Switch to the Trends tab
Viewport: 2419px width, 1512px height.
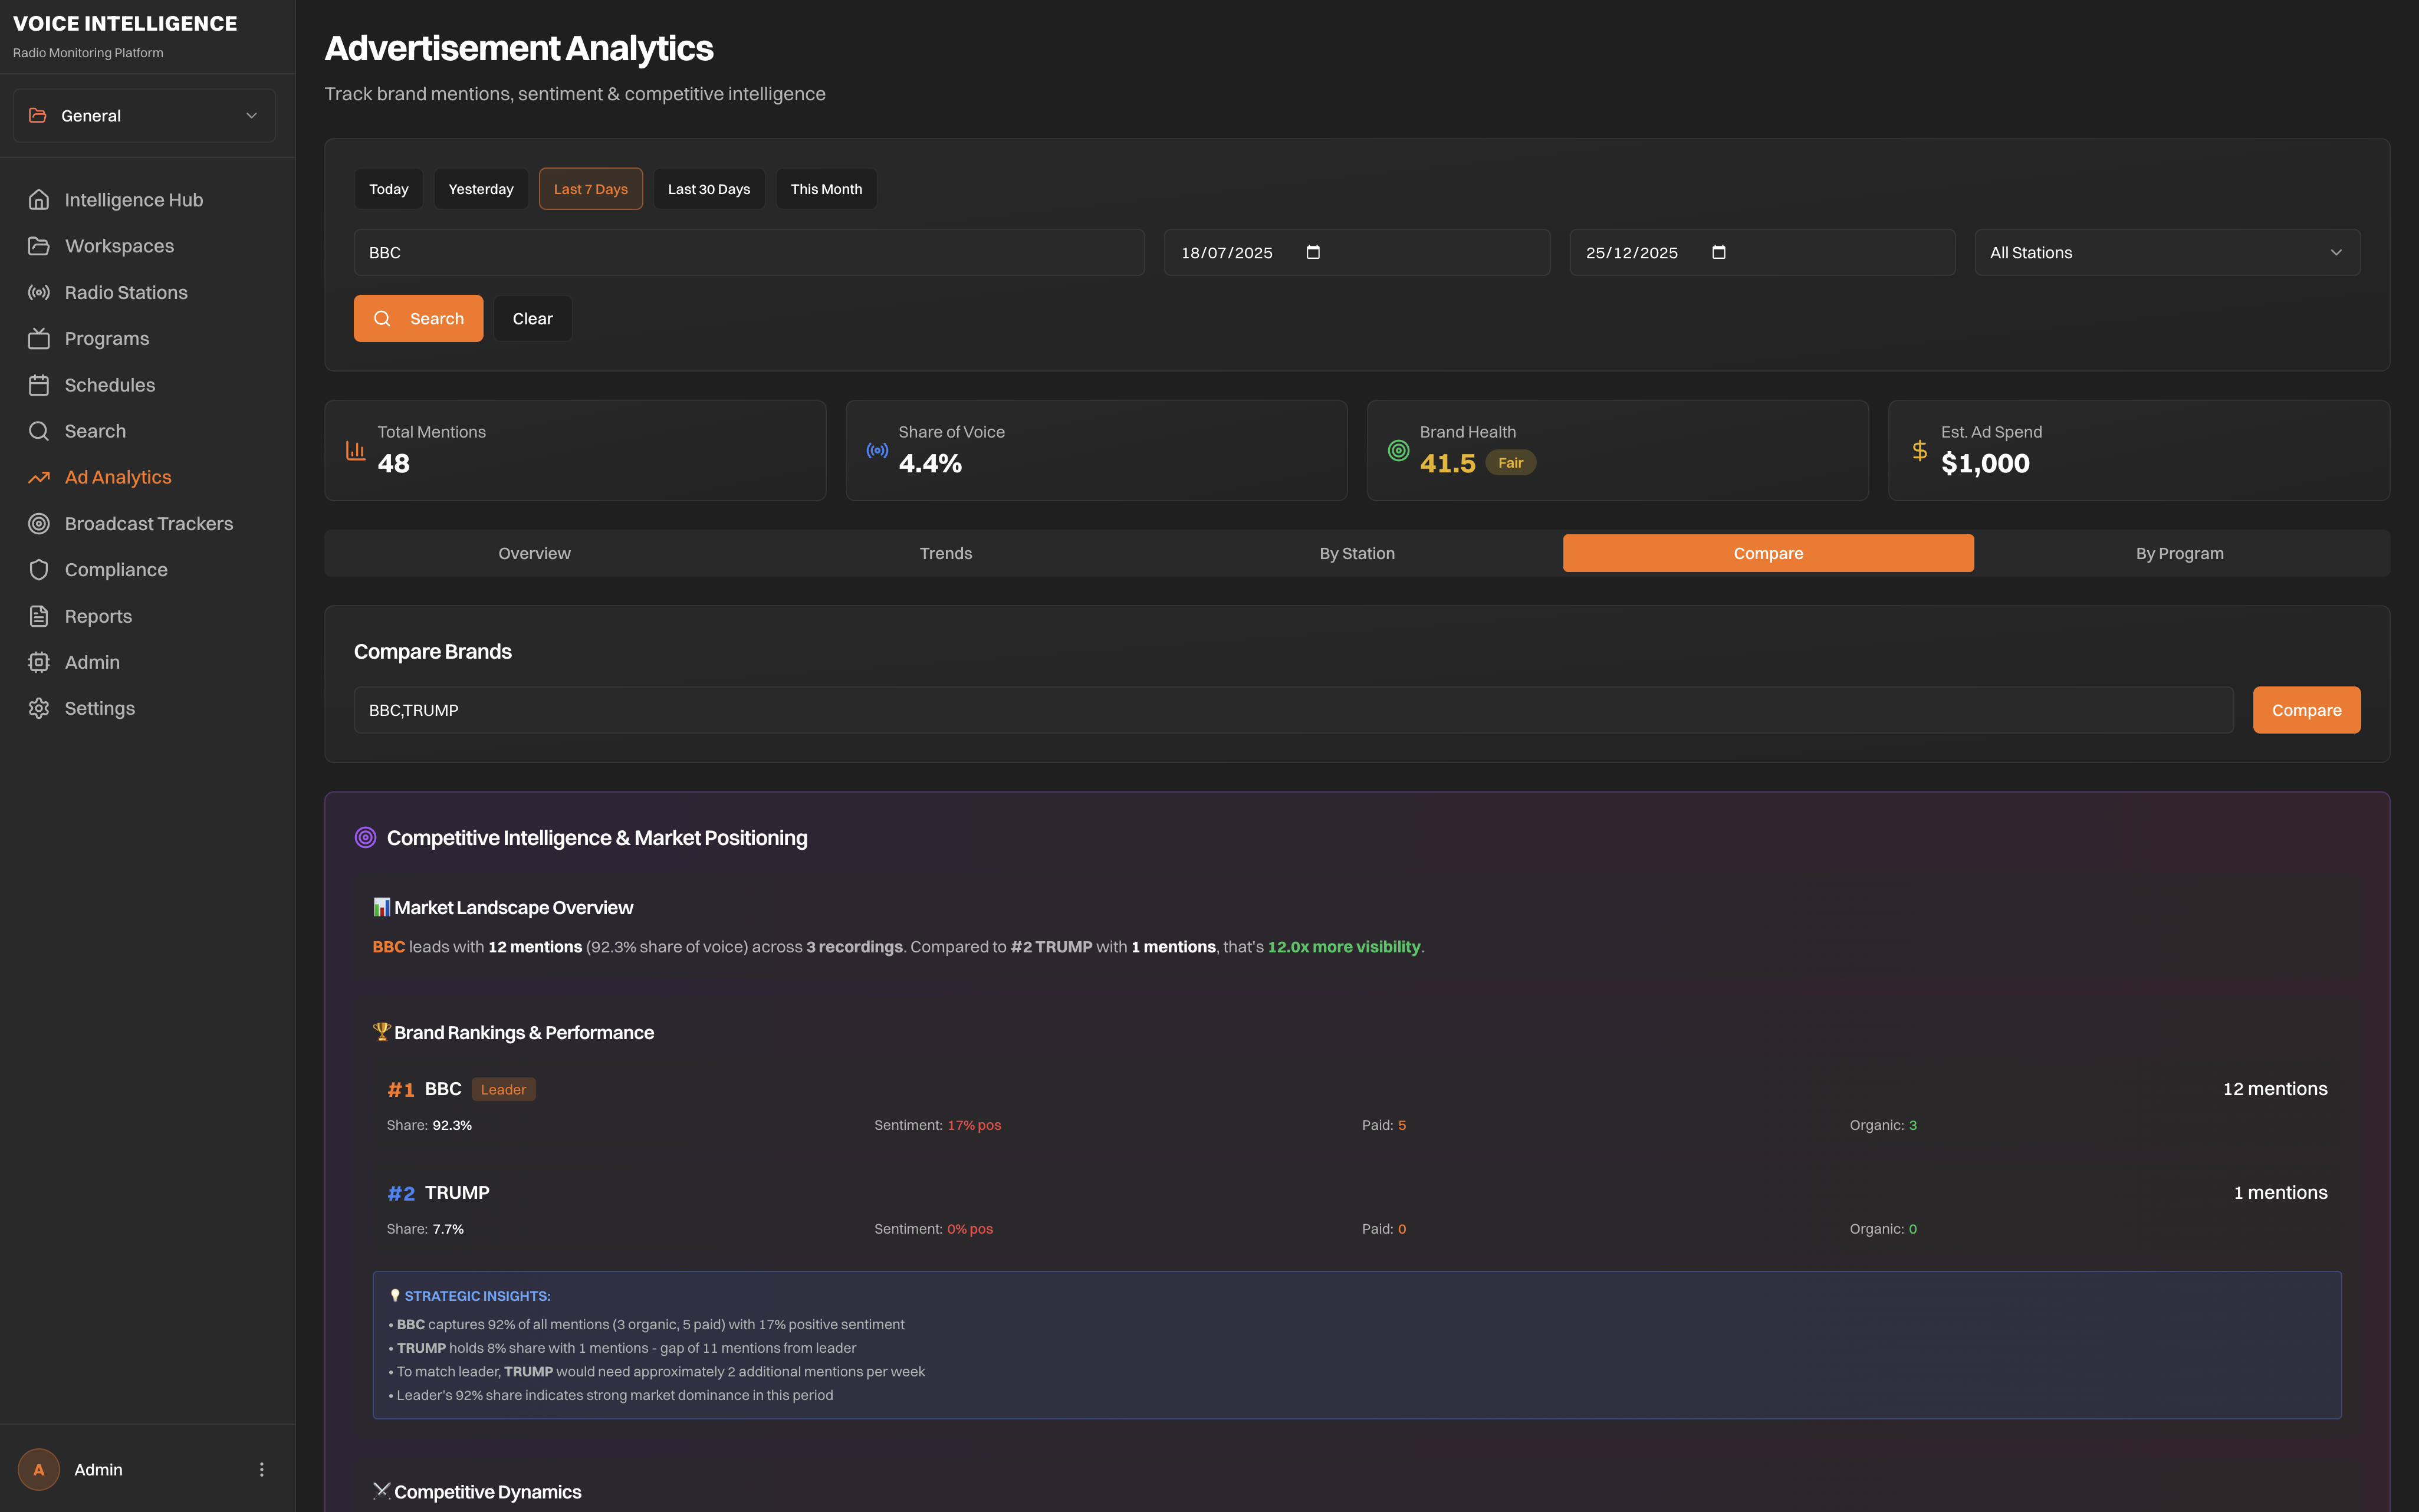coord(945,553)
